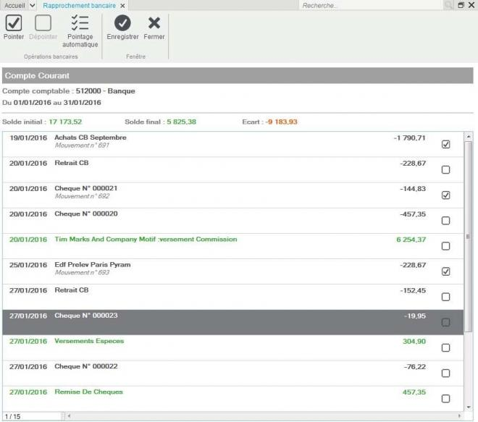Check Versements Especes checkbox
This screenshot has width=478, height=422.
pos(445,347)
